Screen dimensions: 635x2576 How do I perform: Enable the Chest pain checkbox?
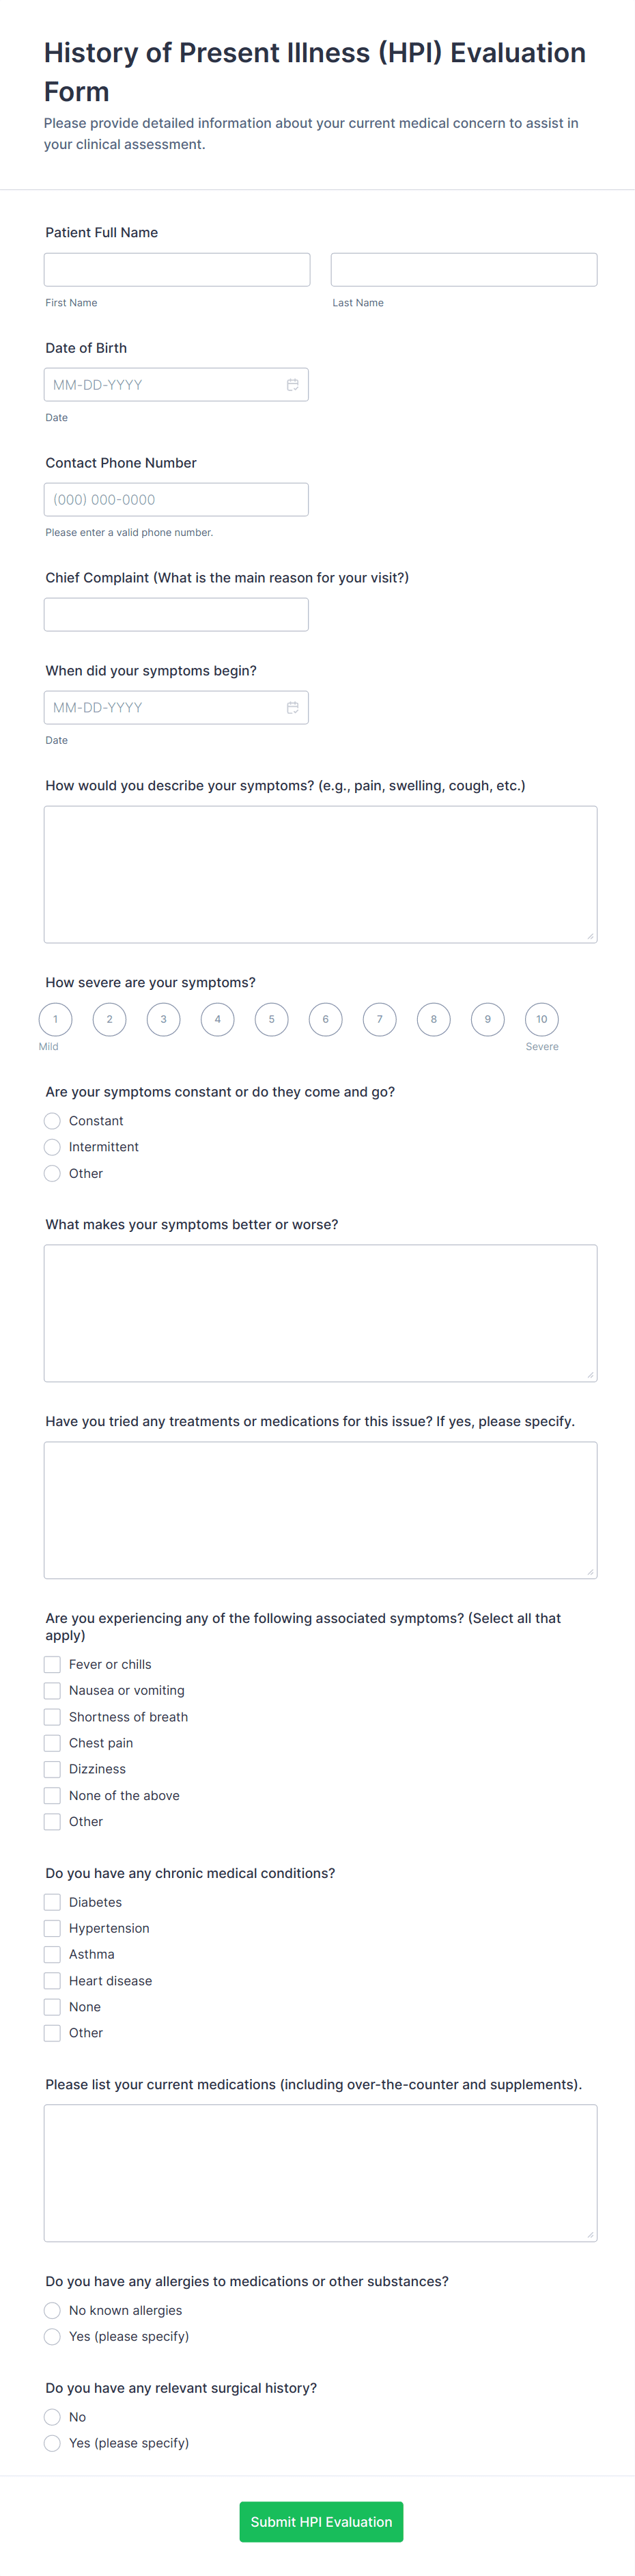click(53, 1743)
